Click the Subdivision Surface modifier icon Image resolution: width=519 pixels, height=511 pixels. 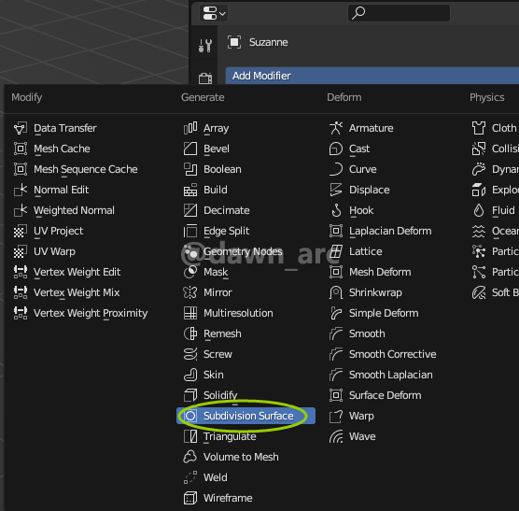click(x=190, y=416)
